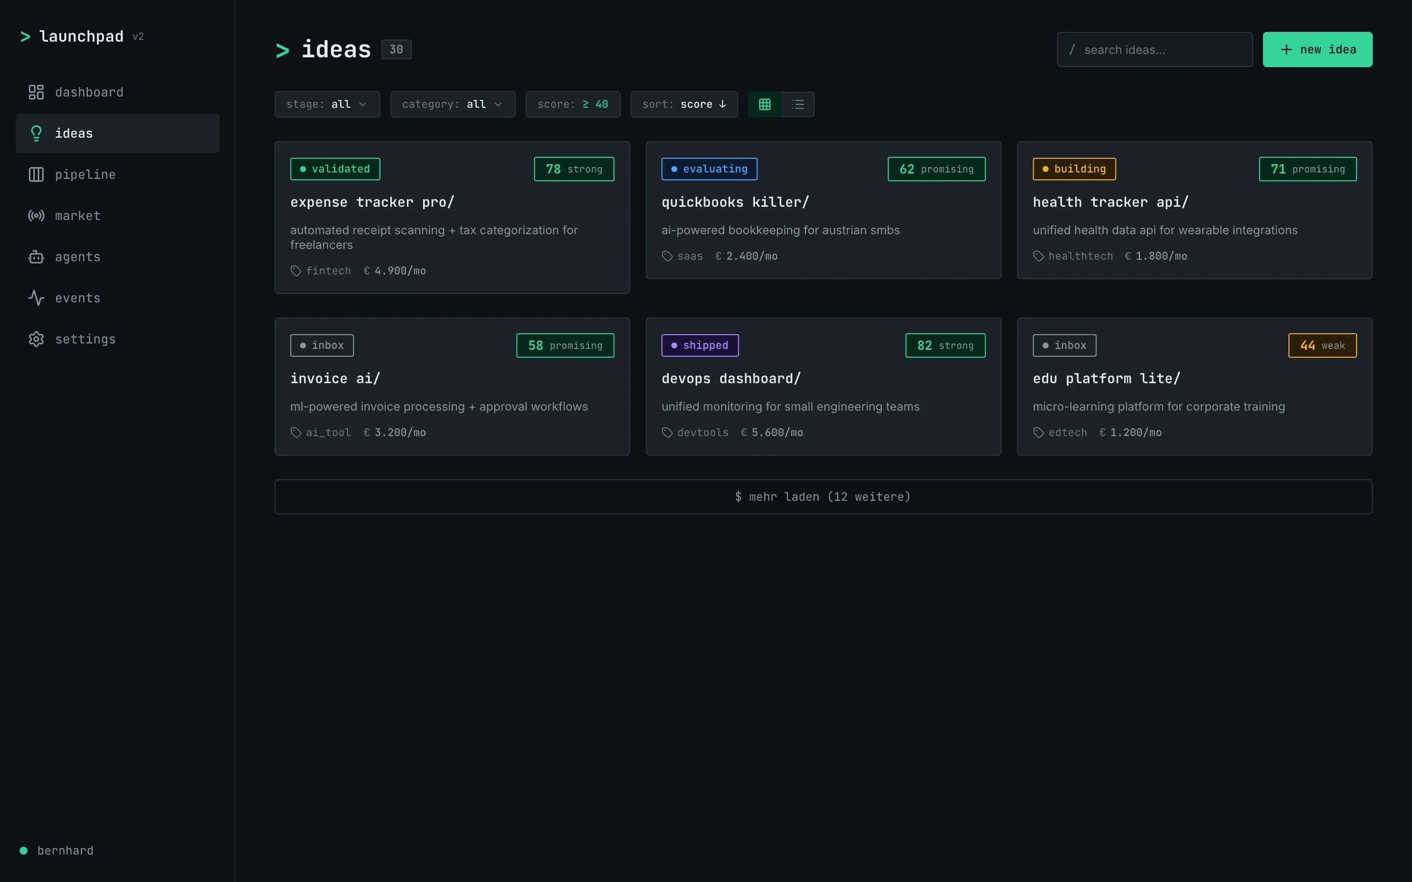
Task: Switch to list view layout
Action: [x=798, y=104]
